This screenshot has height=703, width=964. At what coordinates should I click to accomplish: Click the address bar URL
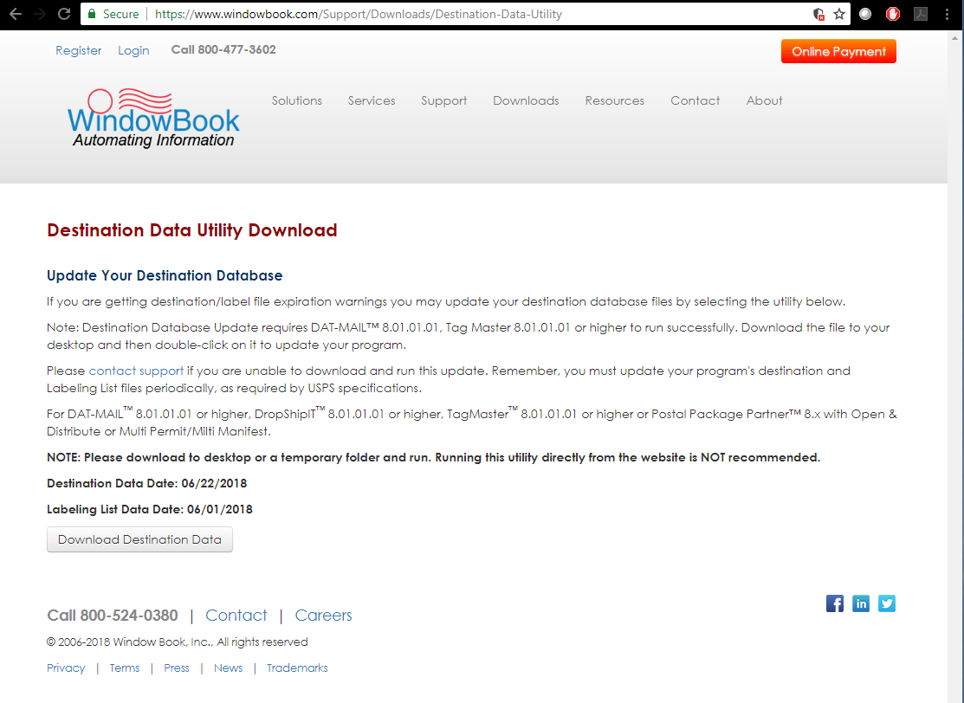coord(359,14)
